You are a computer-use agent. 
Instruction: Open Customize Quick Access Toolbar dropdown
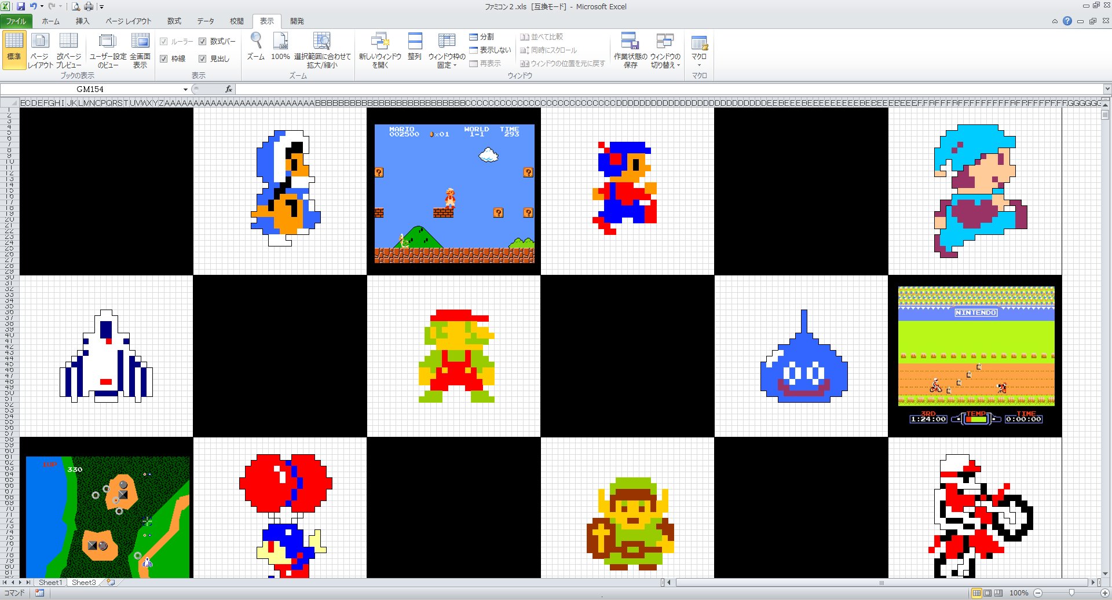pyautogui.click(x=101, y=7)
